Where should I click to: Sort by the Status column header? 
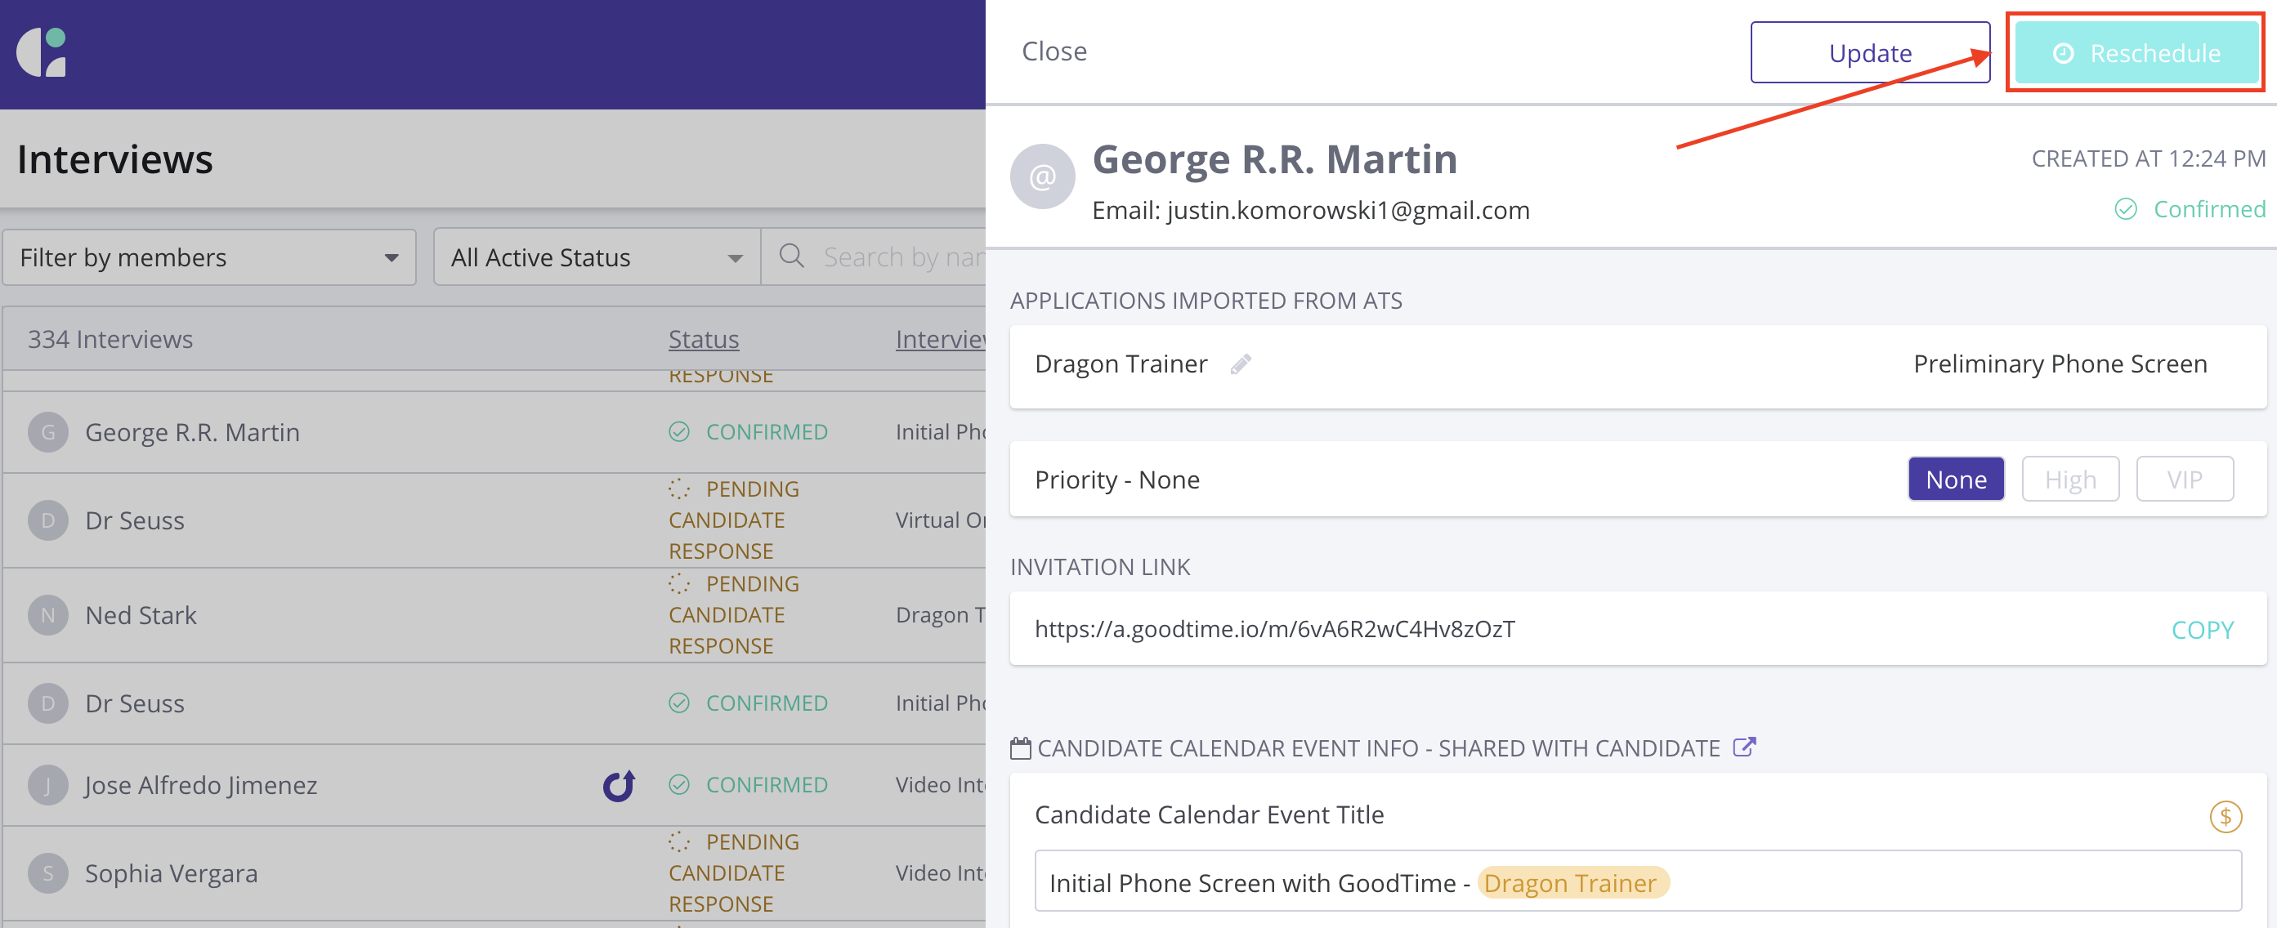coord(703,339)
